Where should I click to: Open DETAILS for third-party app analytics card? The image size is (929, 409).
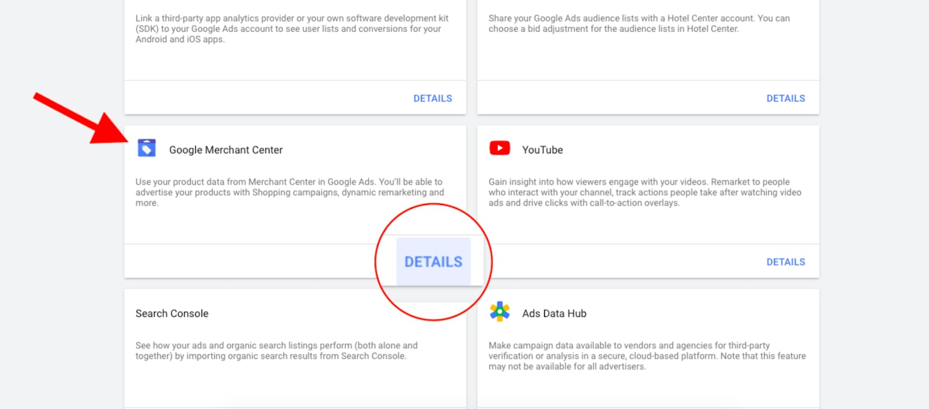pyautogui.click(x=433, y=98)
